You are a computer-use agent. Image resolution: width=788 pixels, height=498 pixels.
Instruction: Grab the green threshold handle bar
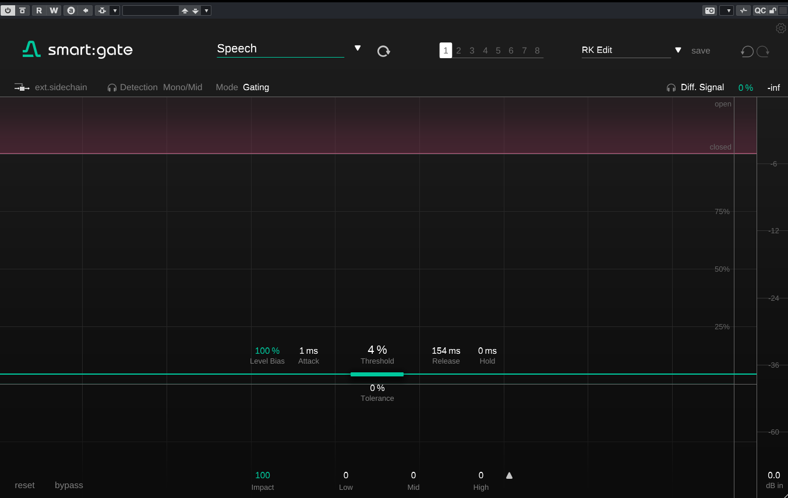(377, 374)
